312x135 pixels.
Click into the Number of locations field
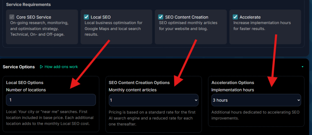(x=51, y=100)
